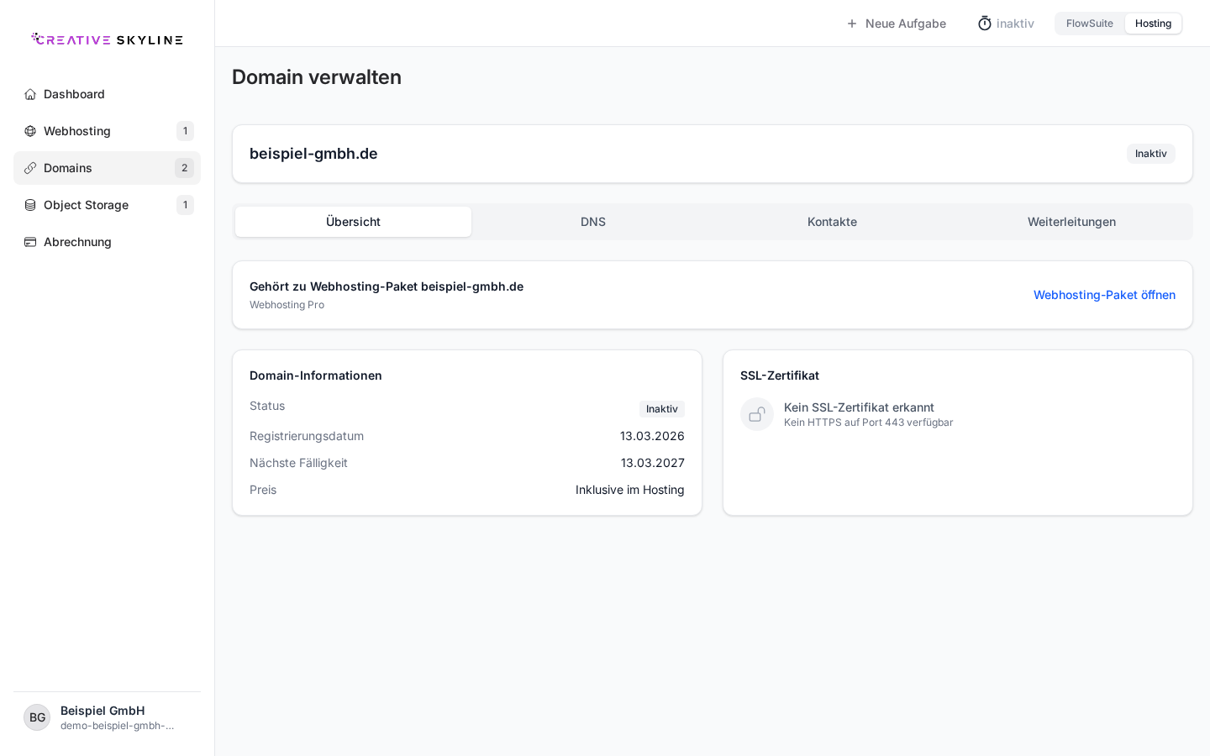
Task: Click Inaktiv badge in the Status row
Action: [x=661, y=409]
